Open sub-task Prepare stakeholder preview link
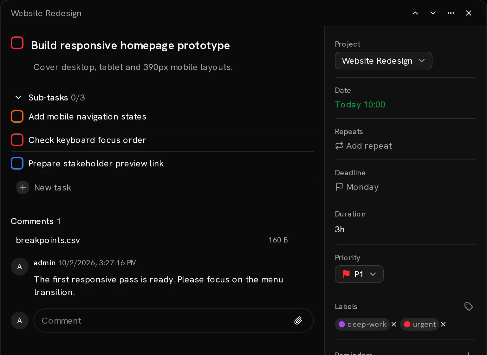The width and height of the screenshot is (487, 355). coord(96,164)
